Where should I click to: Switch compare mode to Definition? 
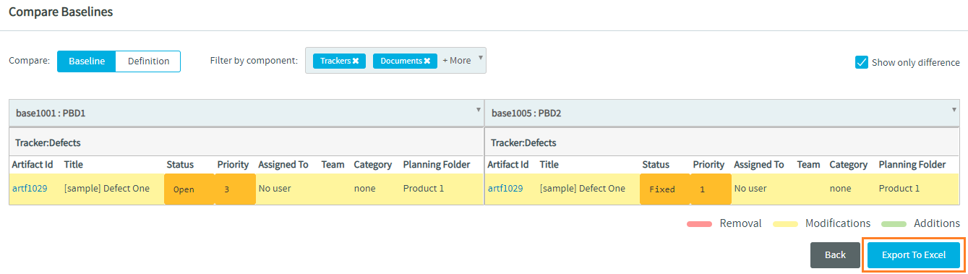148,61
